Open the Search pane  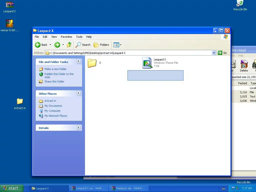click(x=83, y=45)
